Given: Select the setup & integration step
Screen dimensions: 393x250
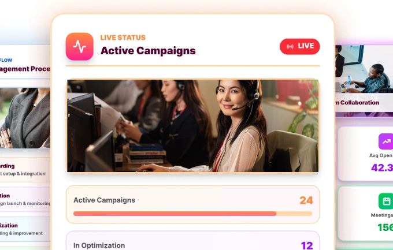Looking at the screenshot, I should point(25,170).
